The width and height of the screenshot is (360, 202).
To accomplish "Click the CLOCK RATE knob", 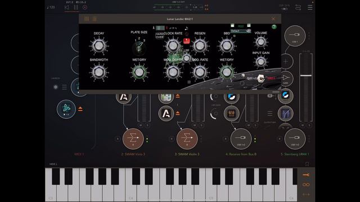I will pyautogui.click(x=173, y=45).
